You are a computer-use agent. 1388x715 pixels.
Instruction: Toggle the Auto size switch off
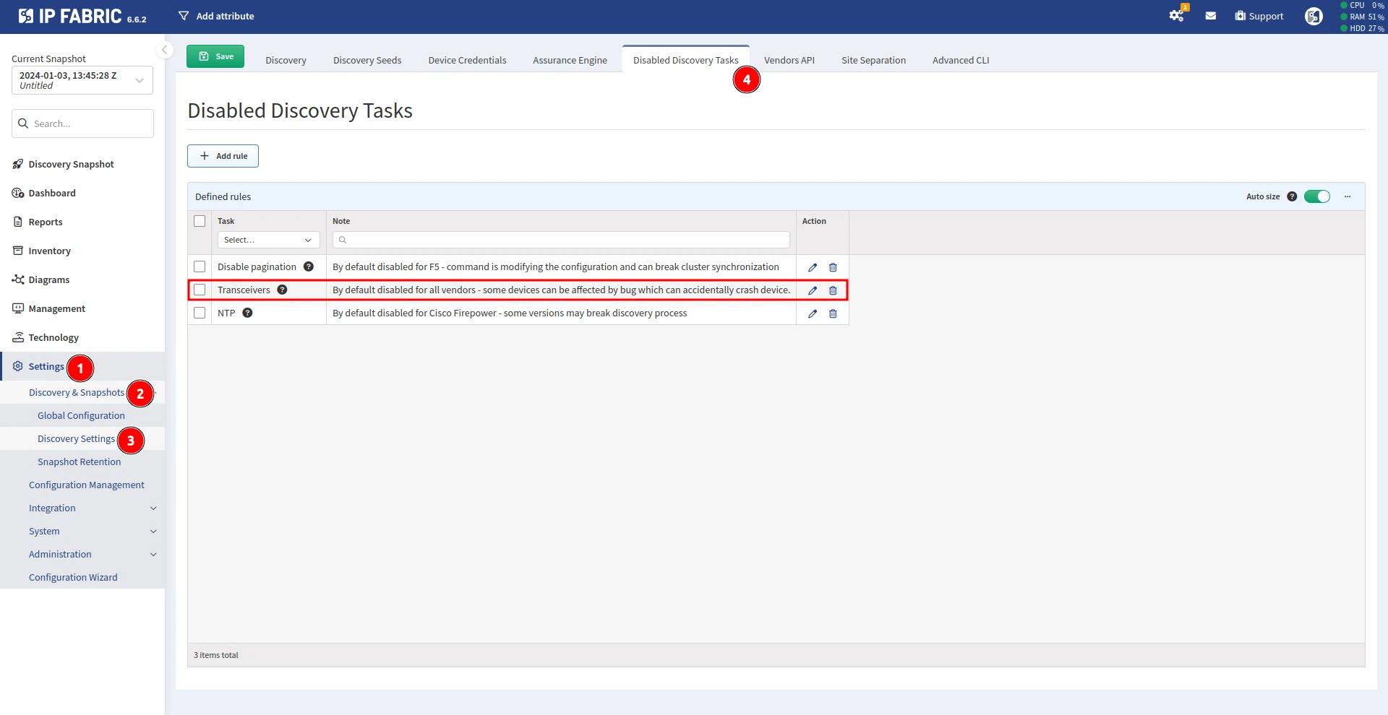coord(1317,196)
